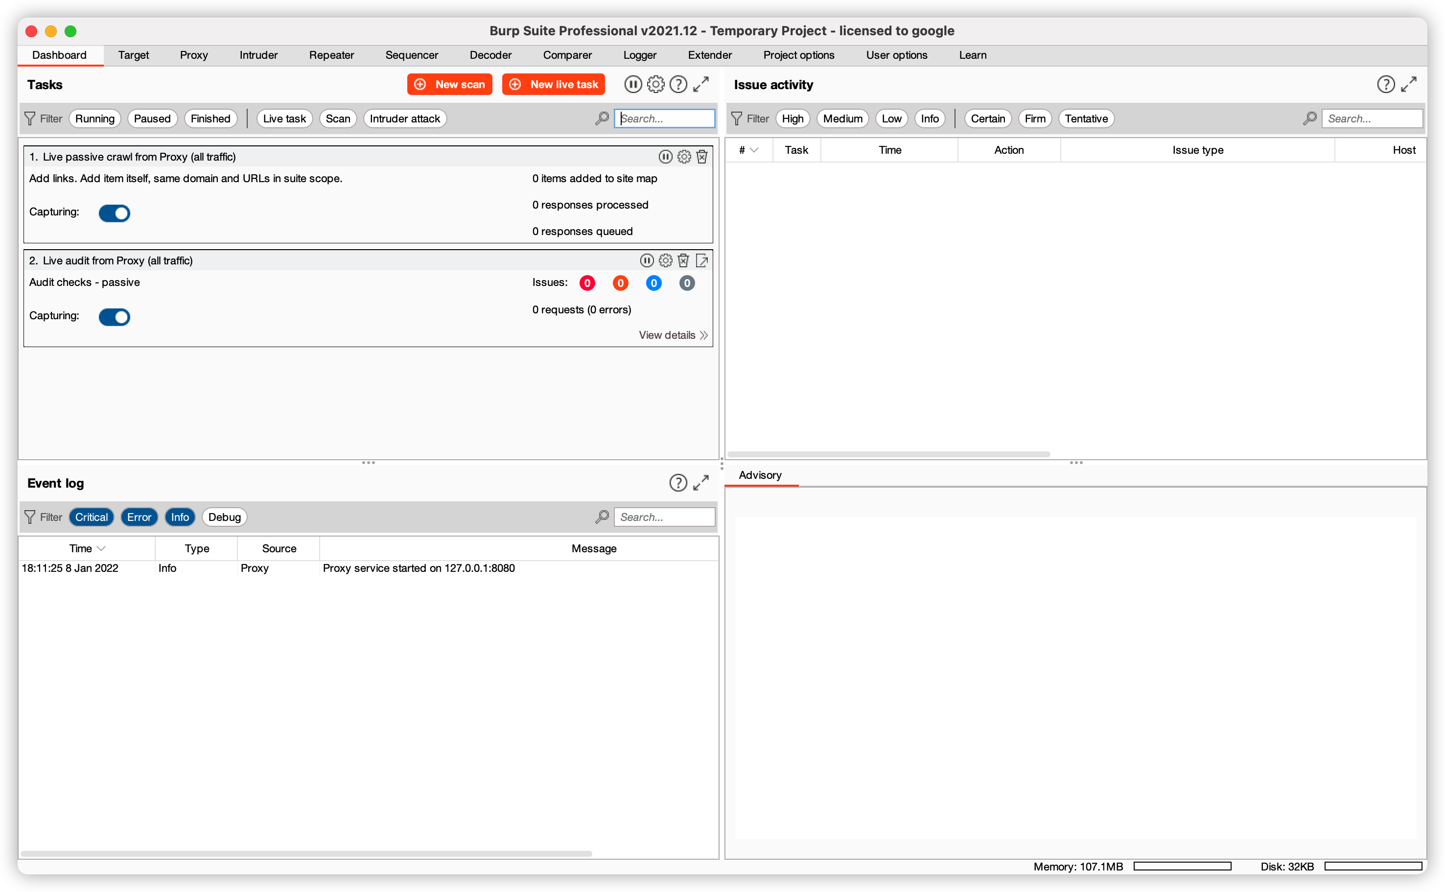
Task: Switch to the Proxy tab
Action: coord(193,55)
